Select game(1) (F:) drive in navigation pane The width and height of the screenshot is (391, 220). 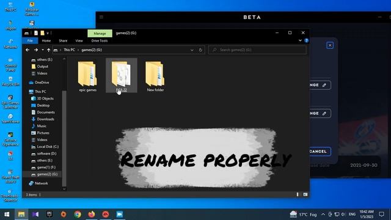43,167
